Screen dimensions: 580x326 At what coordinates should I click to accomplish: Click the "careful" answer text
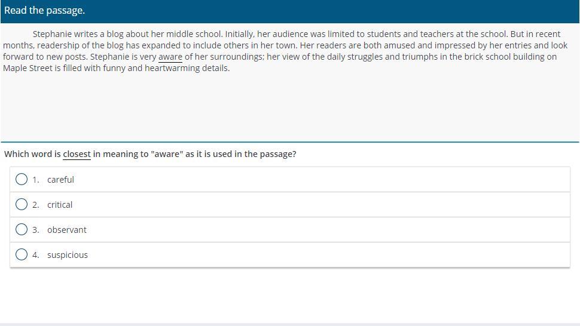[60, 180]
